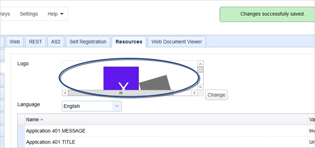Click the purple logo image preview
Screen dimensions: 315x148
pyautogui.click(x=121, y=78)
